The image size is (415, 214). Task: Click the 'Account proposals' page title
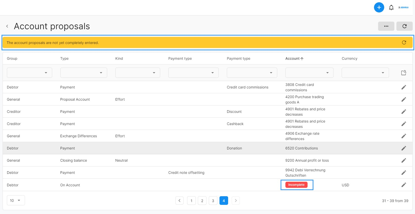(x=52, y=26)
